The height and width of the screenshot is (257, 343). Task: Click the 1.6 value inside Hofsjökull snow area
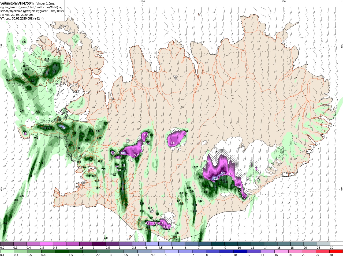[173, 143]
